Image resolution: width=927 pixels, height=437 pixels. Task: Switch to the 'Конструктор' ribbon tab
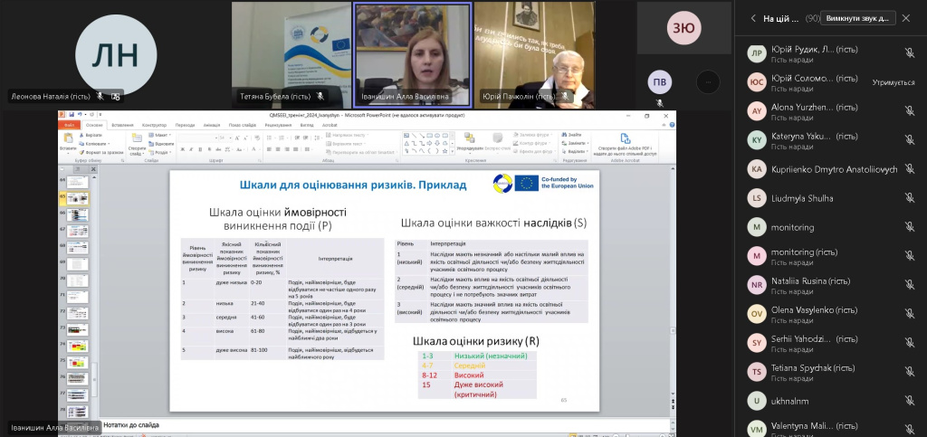154,125
